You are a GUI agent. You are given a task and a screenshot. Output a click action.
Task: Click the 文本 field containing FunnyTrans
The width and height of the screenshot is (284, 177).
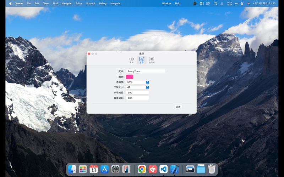click(x=146, y=71)
